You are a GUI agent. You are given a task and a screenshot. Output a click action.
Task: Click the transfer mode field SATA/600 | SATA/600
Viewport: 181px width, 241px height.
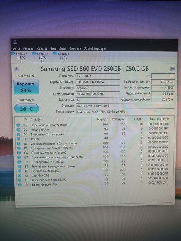pyautogui.click(x=98, y=94)
